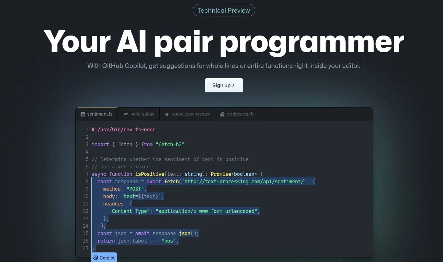
Task: Click the chevron arrow in Sign up
Action: pos(233,85)
